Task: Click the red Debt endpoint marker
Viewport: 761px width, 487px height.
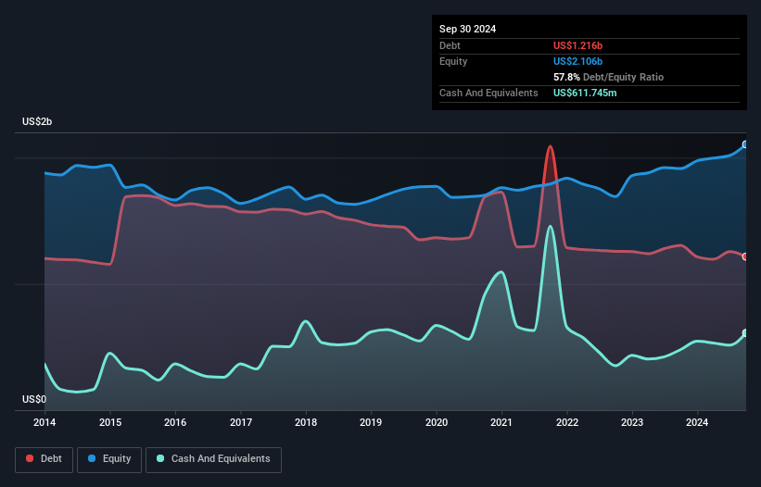Action: click(x=745, y=256)
